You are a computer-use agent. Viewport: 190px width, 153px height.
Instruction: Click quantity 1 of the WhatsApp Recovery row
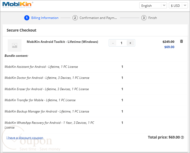coord(122,123)
